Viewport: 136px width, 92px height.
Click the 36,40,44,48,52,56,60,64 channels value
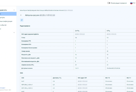point(113,68)
